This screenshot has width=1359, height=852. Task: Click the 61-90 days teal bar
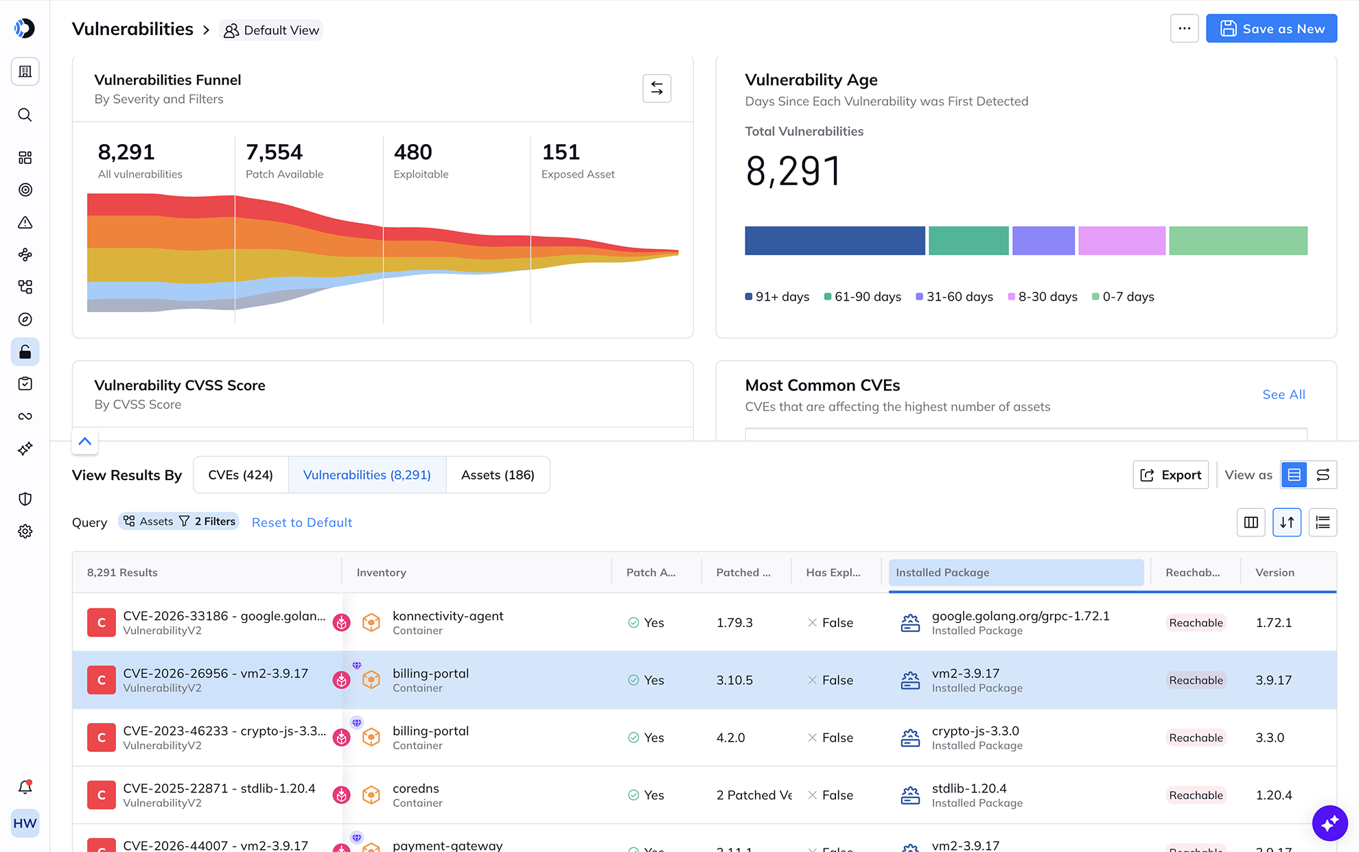968,241
